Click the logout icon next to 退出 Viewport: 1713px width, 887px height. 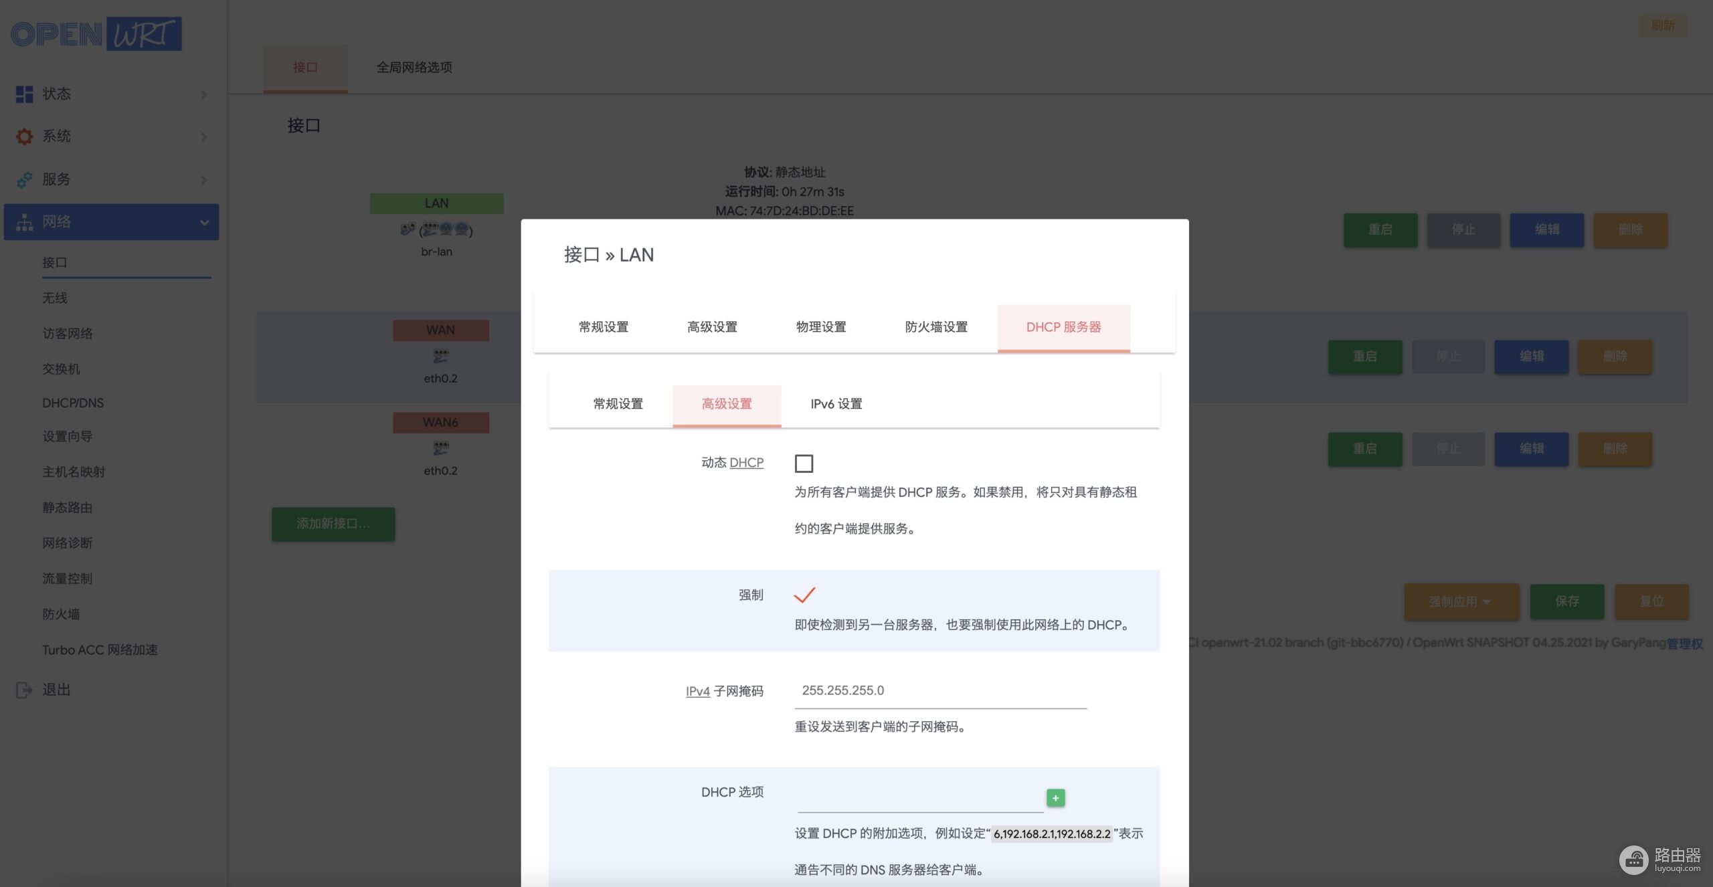[x=24, y=690]
